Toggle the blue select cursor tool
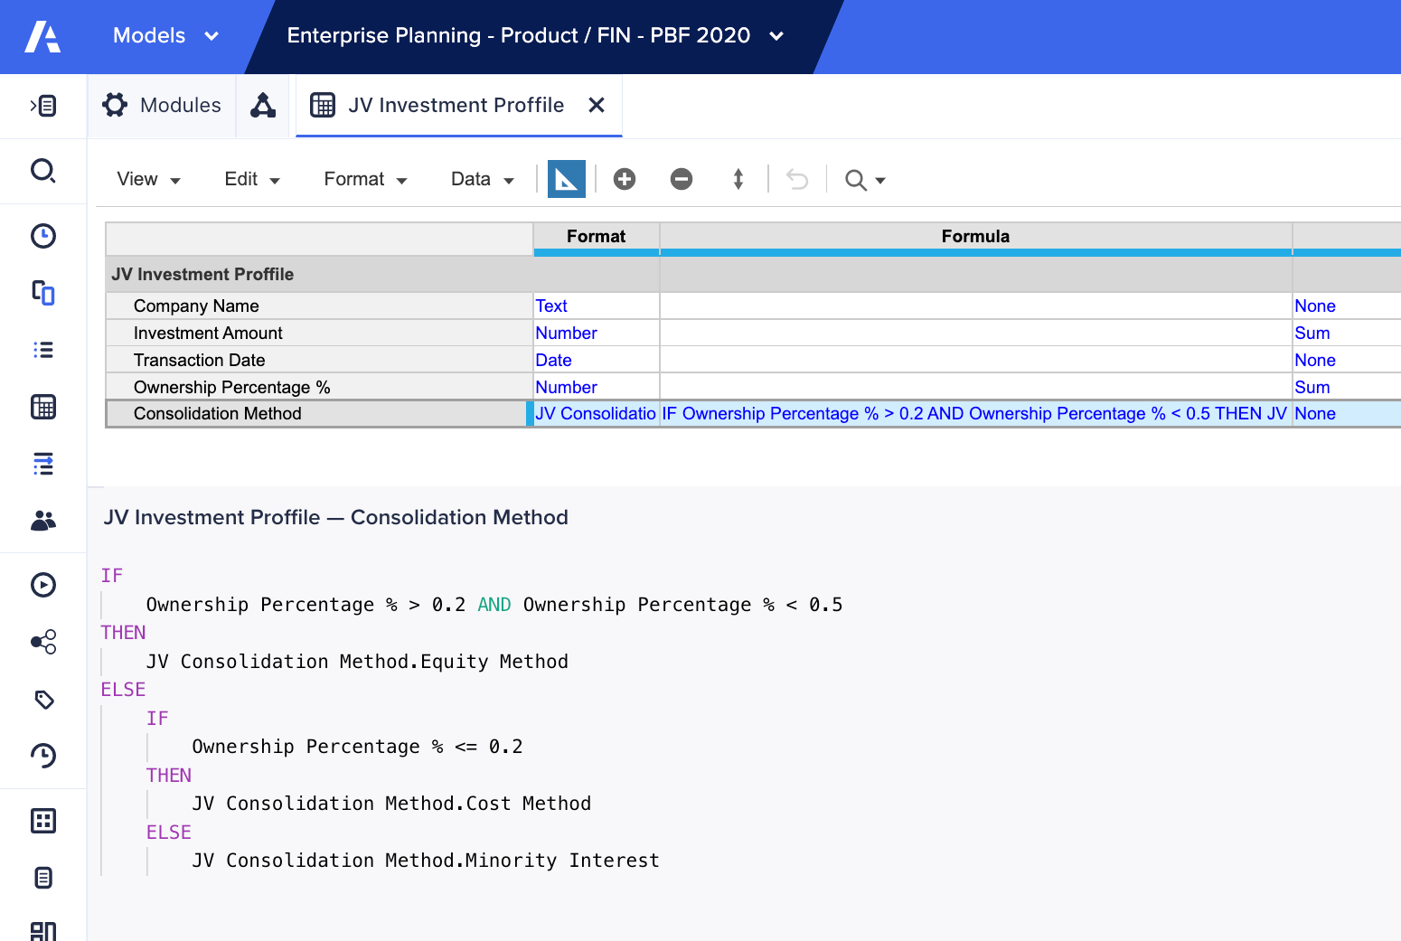The height and width of the screenshot is (941, 1401). (566, 179)
